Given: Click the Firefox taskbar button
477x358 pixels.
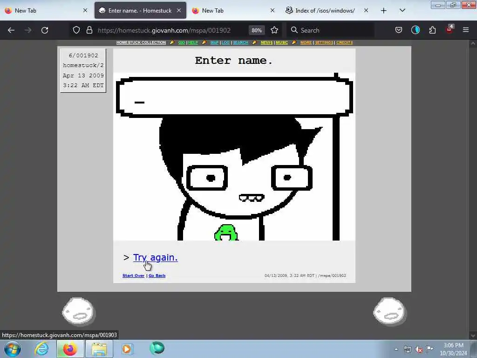Looking at the screenshot, I should 70,349.
